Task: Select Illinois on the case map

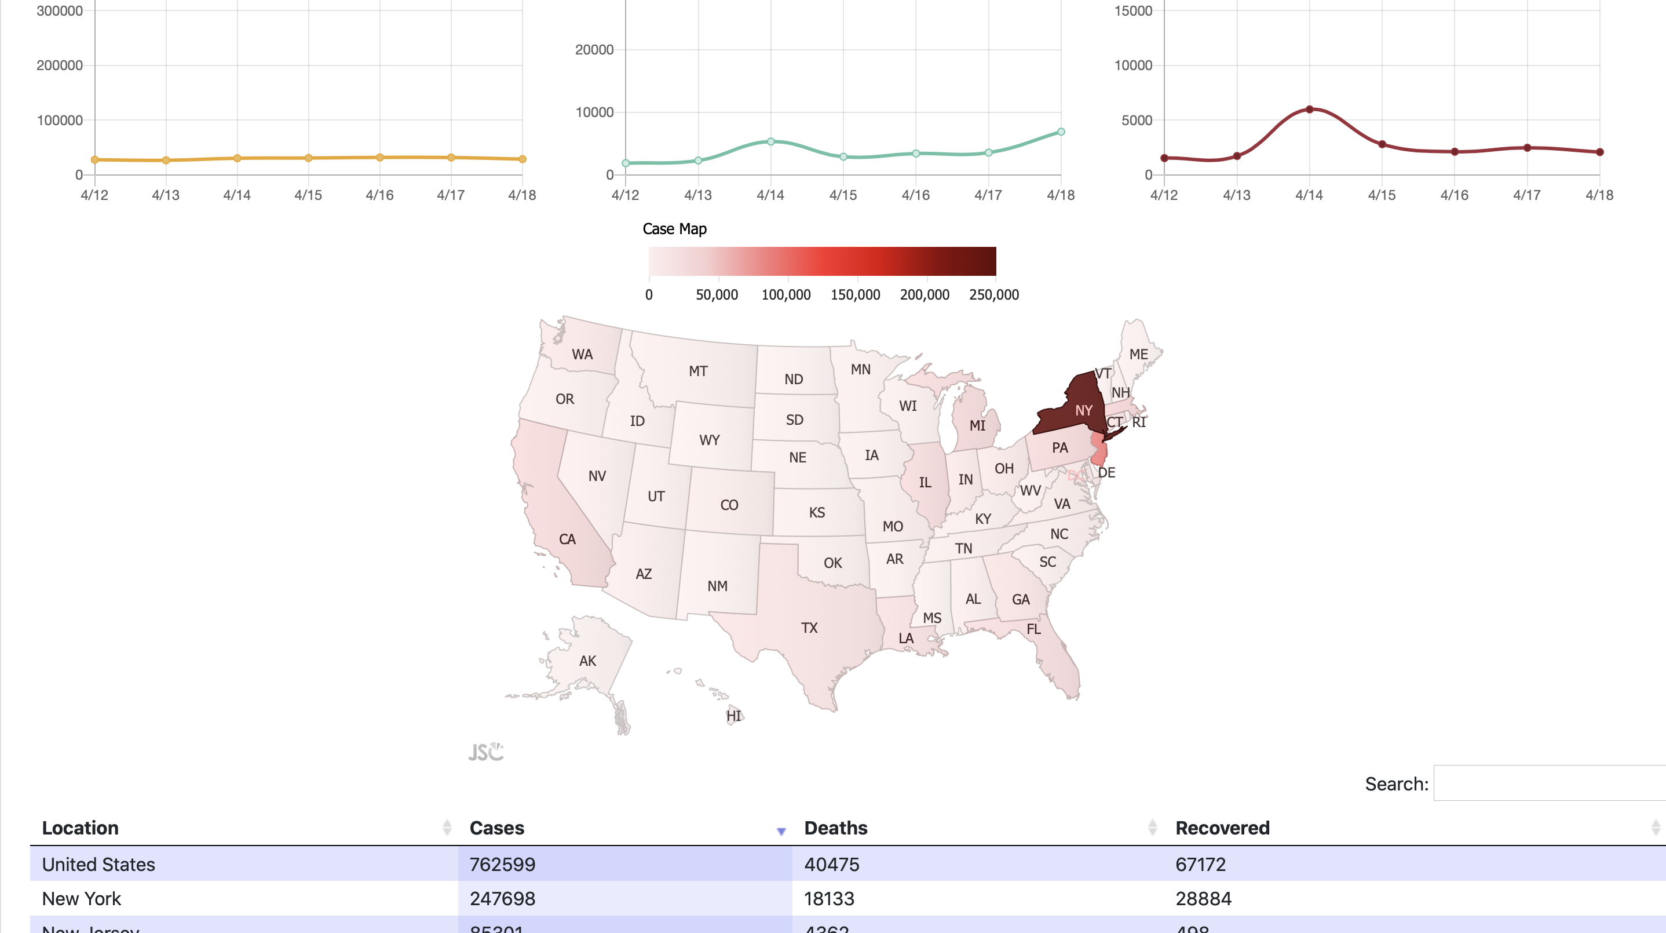Action: (x=926, y=483)
